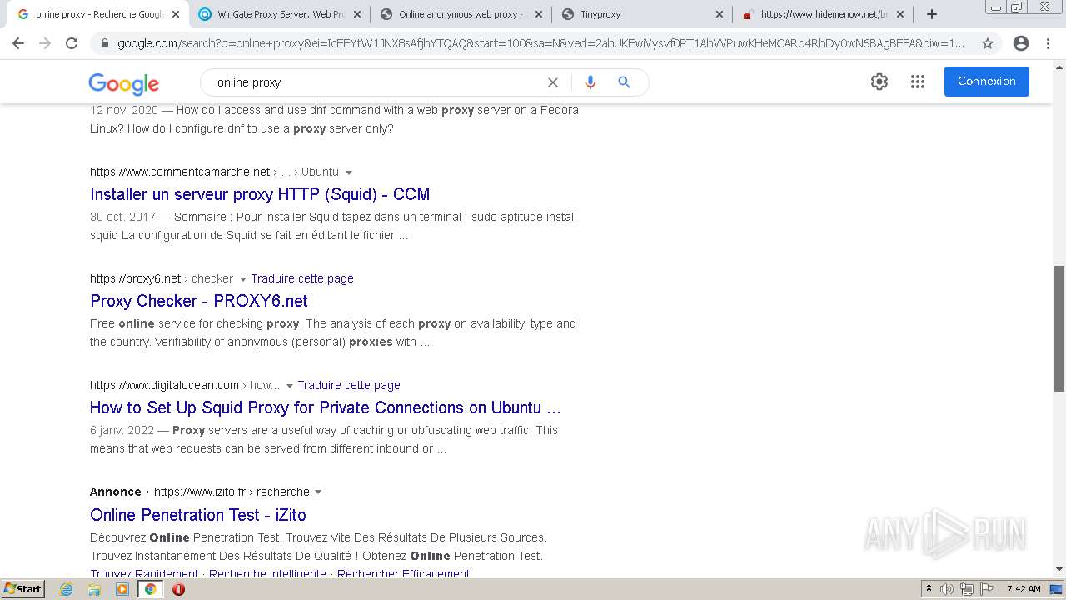The width and height of the screenshot is (1066, 600).
Task: Click the vertical page scrollbar thumb
Action: click(1059, 328)
